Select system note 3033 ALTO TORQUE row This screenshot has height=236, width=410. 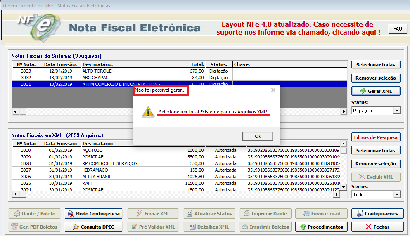(180, 71)
